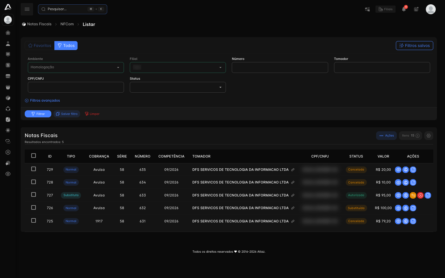Open the Itens 15 page size dropdown
Image resolution: width=445 pixels, height=278 pixels.
click(410, 136)
